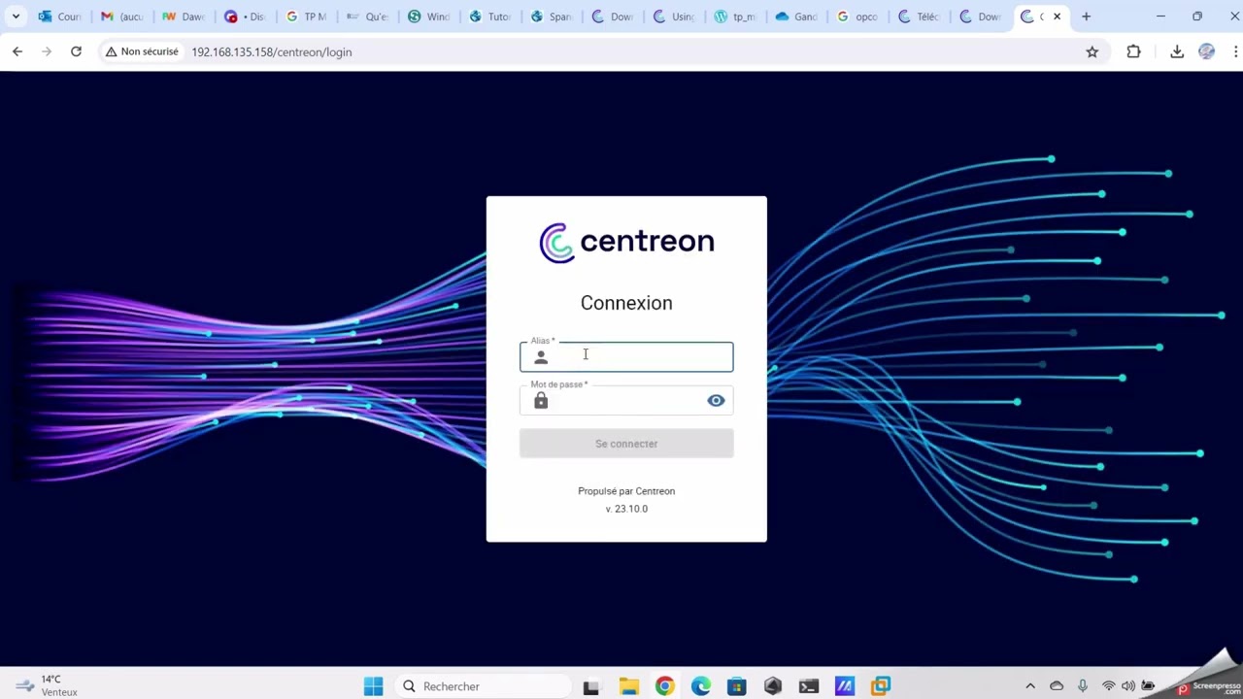1243x699 pixels.
Task: Open Google Chrome from the taskbar
Action: point(664,686)
